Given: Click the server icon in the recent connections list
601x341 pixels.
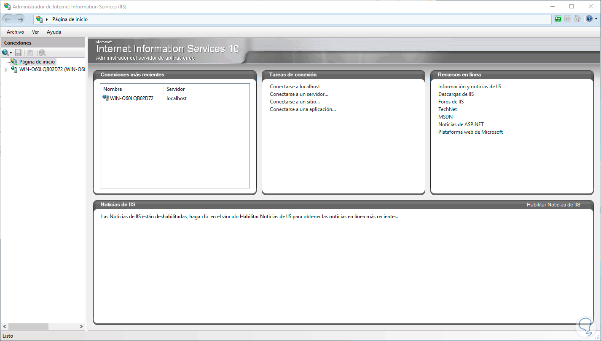Looking at the screenshot, I should [106, 98].
